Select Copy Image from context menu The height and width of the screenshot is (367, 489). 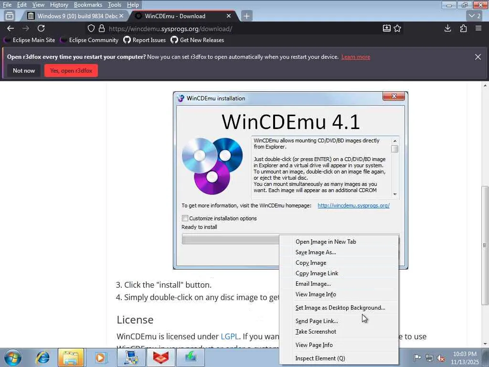coord(339,263)
